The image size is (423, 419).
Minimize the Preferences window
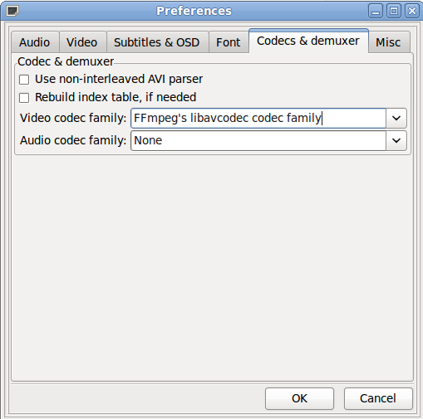click(x=376, y=11)
